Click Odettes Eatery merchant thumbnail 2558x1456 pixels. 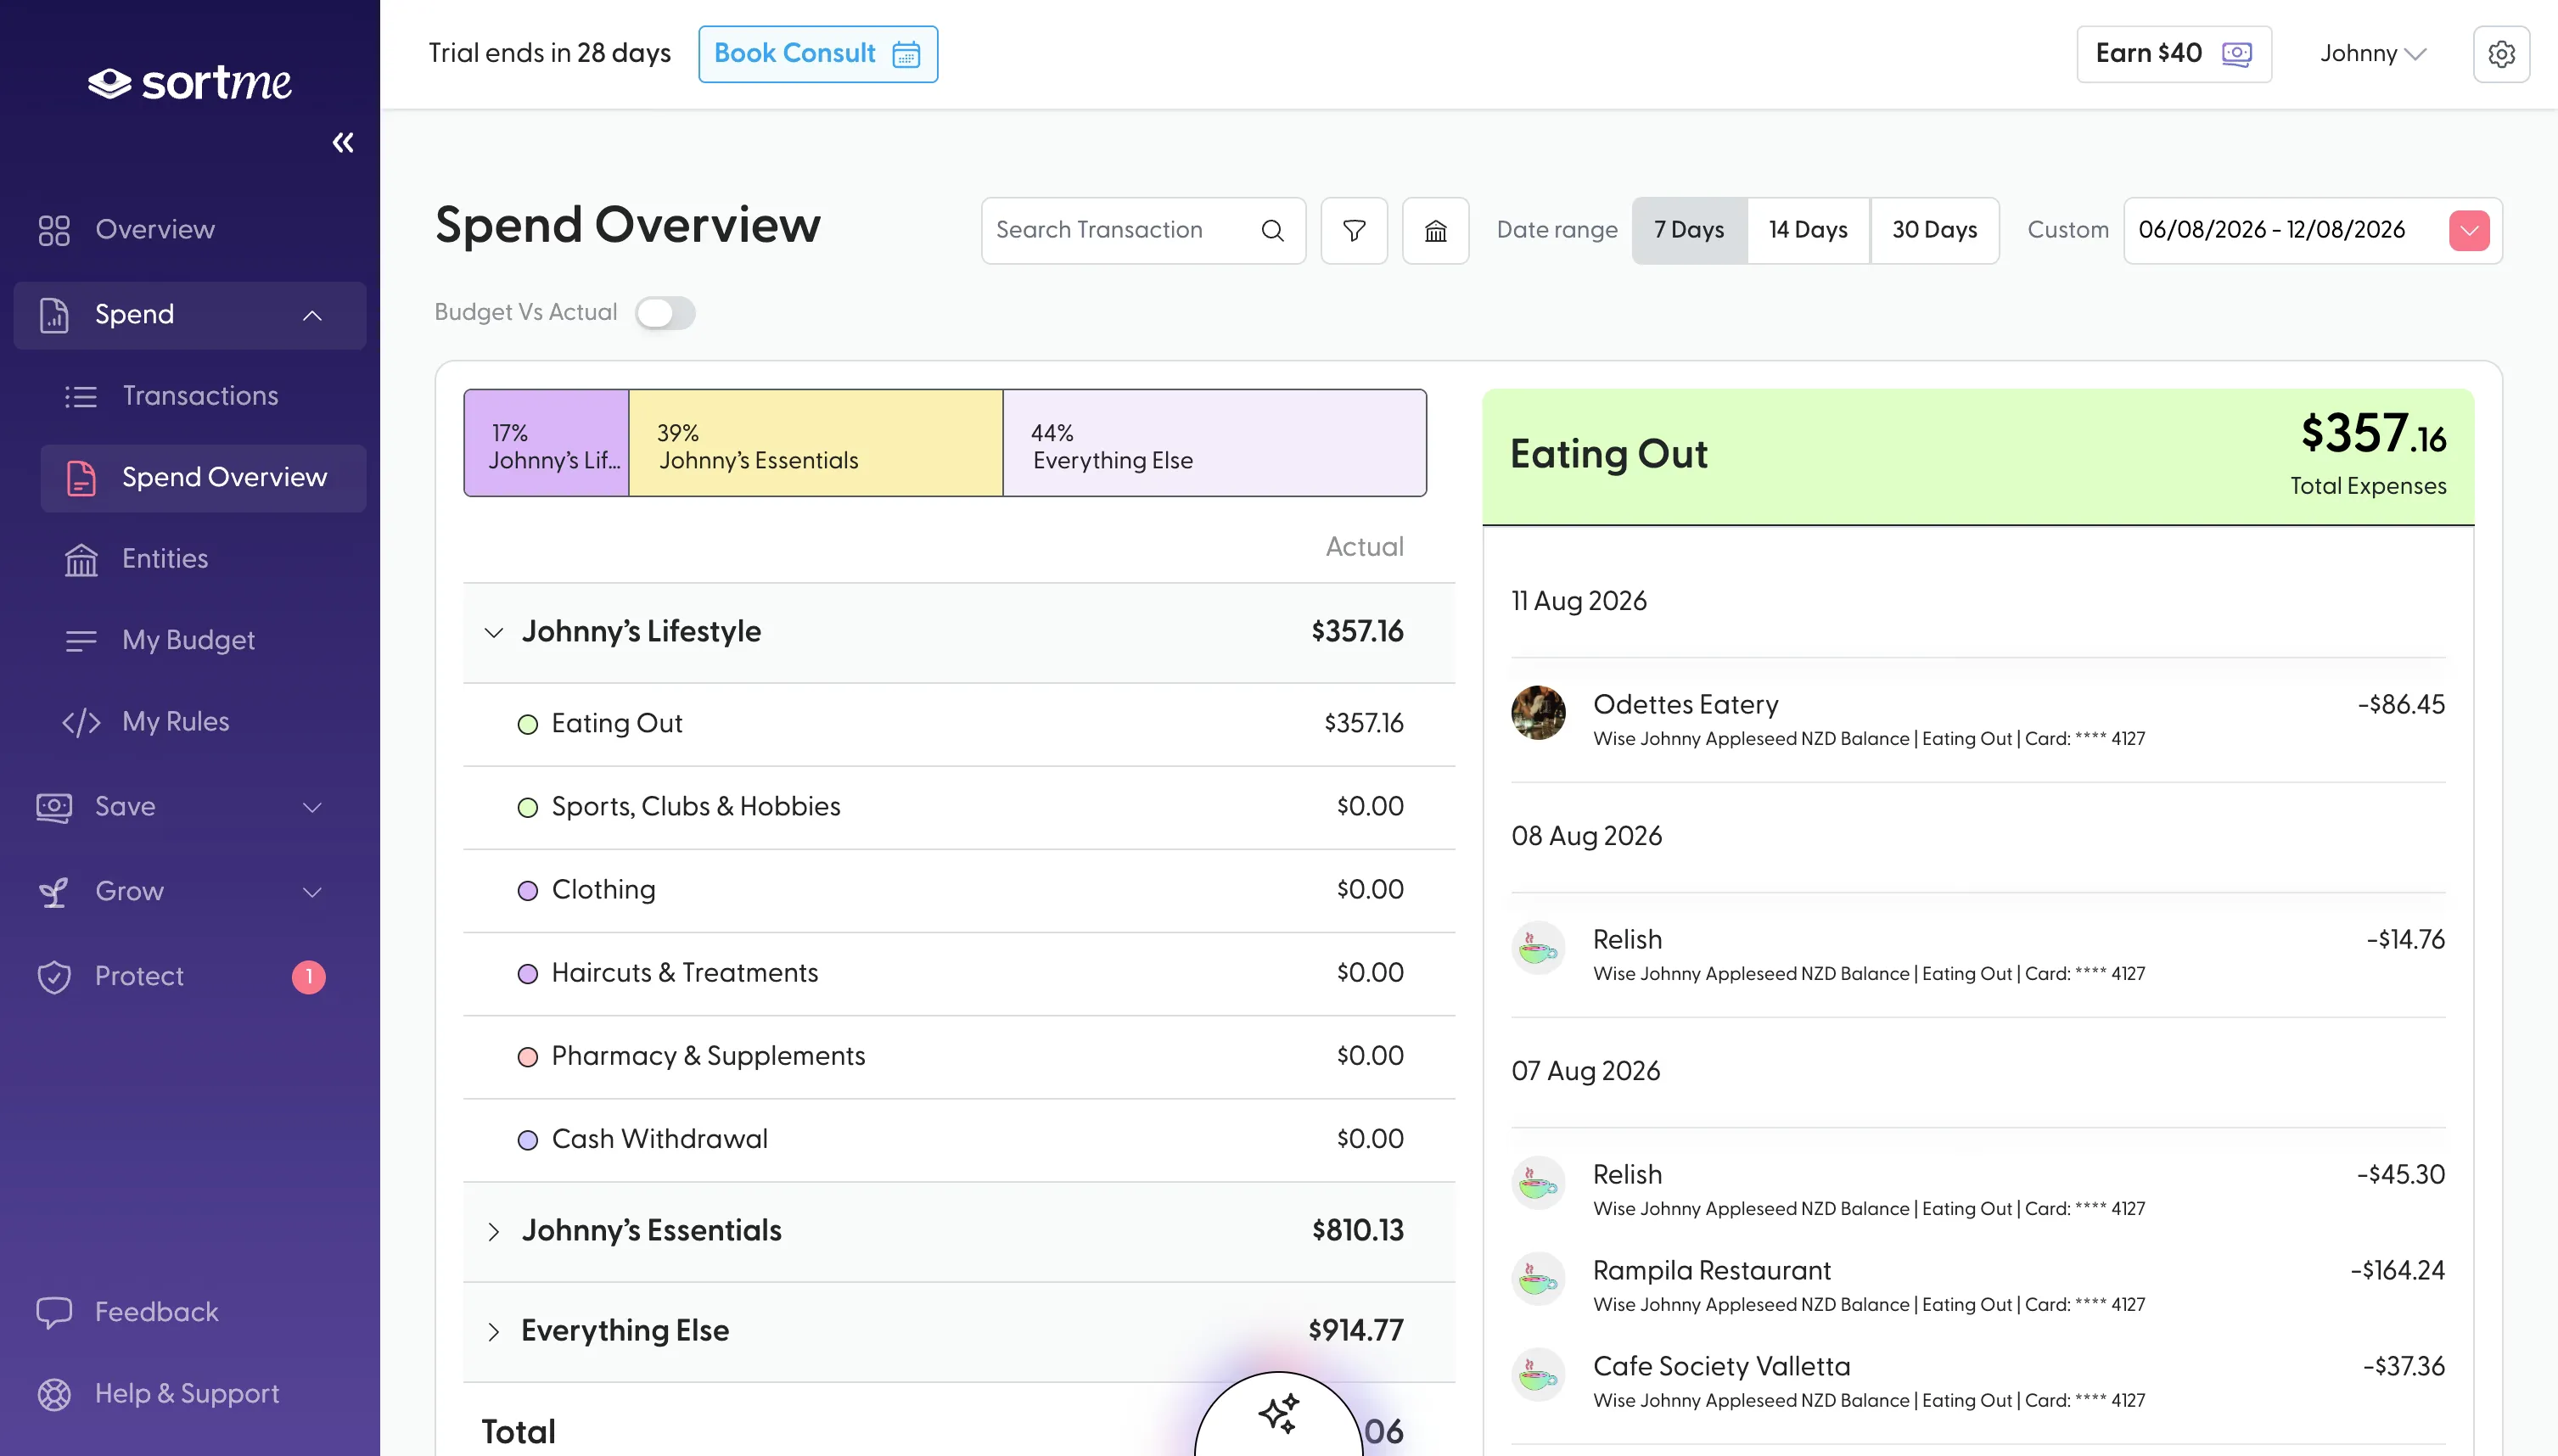coord(1538,712)
